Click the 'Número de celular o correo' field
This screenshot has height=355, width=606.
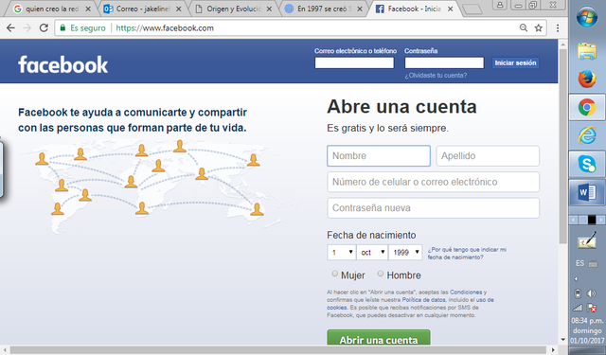pyautogui.click(x=434, y=182)
